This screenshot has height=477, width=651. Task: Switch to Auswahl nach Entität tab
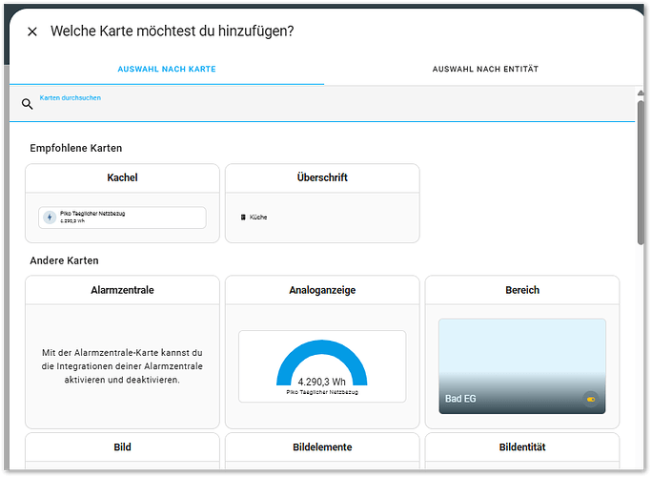[x=485, y=69]
